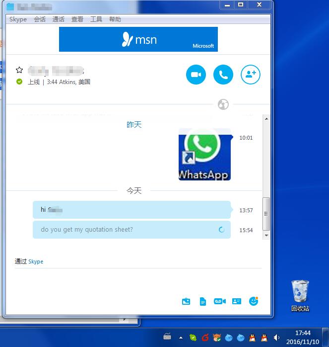Start a voice call with the contact

[223, 75]
